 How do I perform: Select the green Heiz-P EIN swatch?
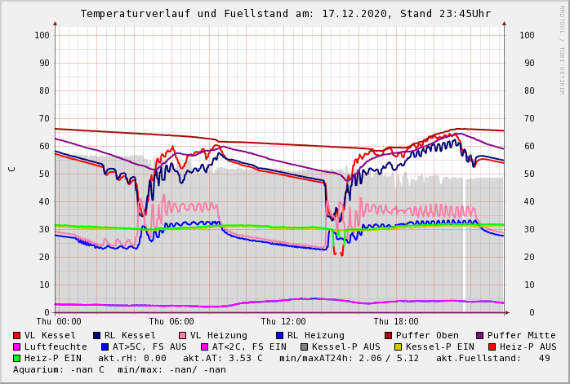click(x=17, y=358)
